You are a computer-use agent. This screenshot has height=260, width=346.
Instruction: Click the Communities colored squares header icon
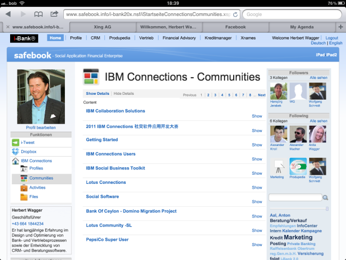(91, 77)
